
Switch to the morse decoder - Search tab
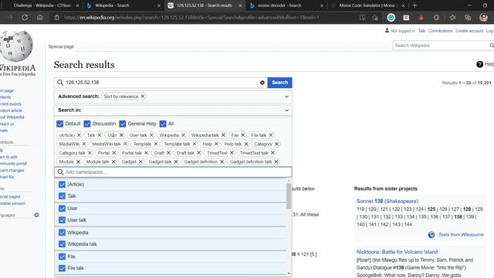pos(286,5)
